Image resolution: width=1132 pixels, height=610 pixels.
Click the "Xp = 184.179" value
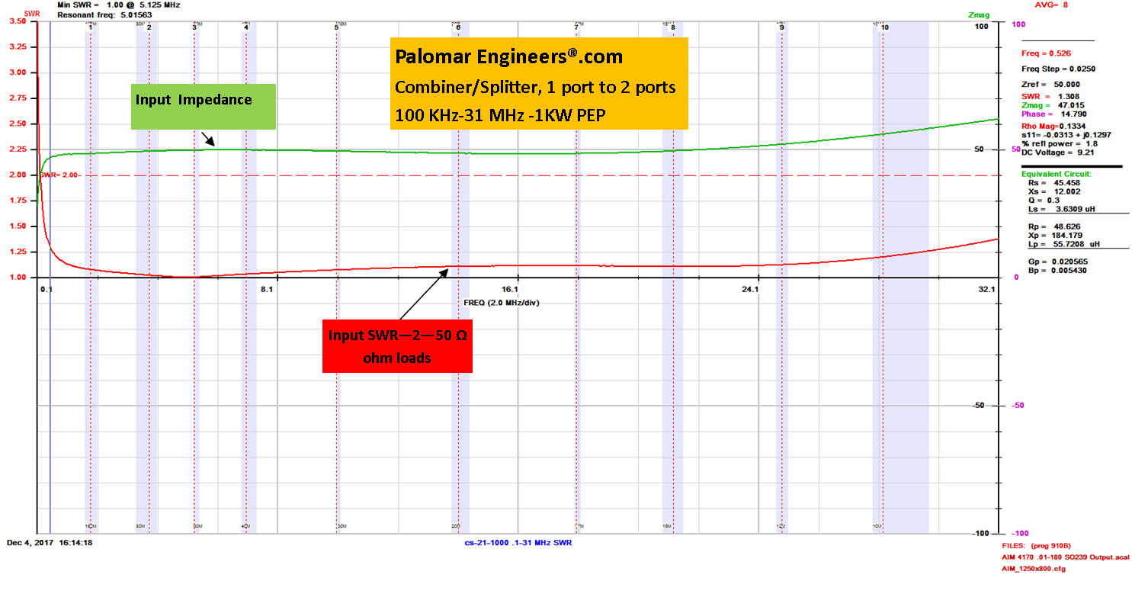pos(1053,236)
